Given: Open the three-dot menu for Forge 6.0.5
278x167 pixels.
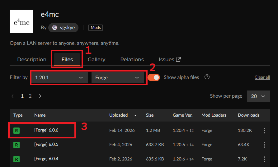Looking at the screenshot, I should click(x=264, y=145).
